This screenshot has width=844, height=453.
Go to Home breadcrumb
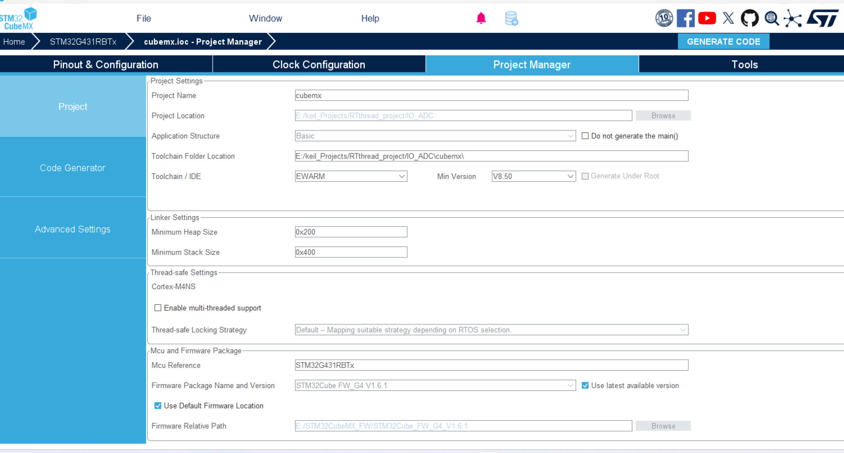pos(14,41)
